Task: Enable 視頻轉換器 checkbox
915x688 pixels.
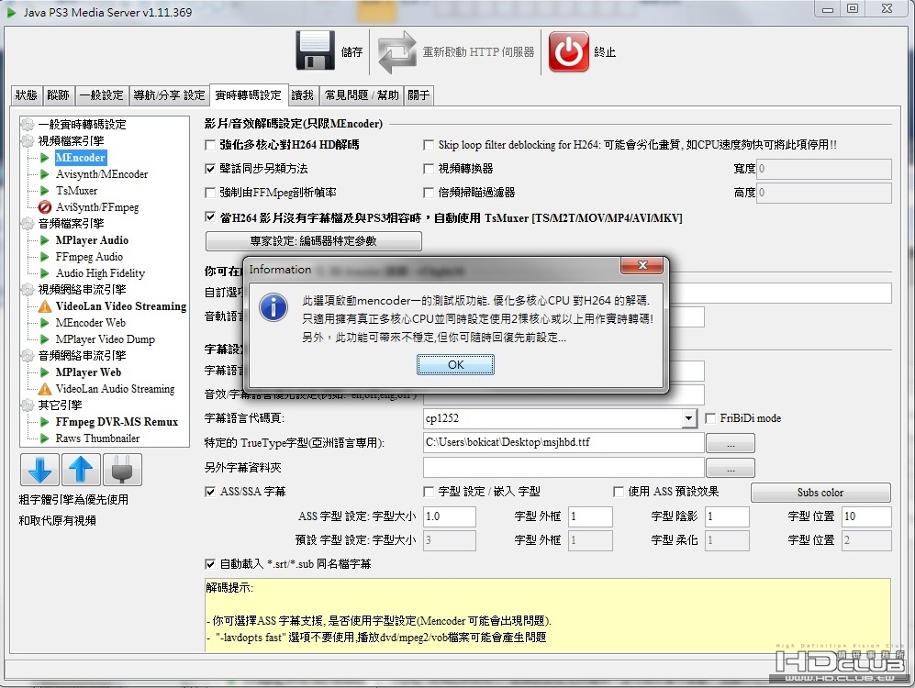Action: [429, 169]
